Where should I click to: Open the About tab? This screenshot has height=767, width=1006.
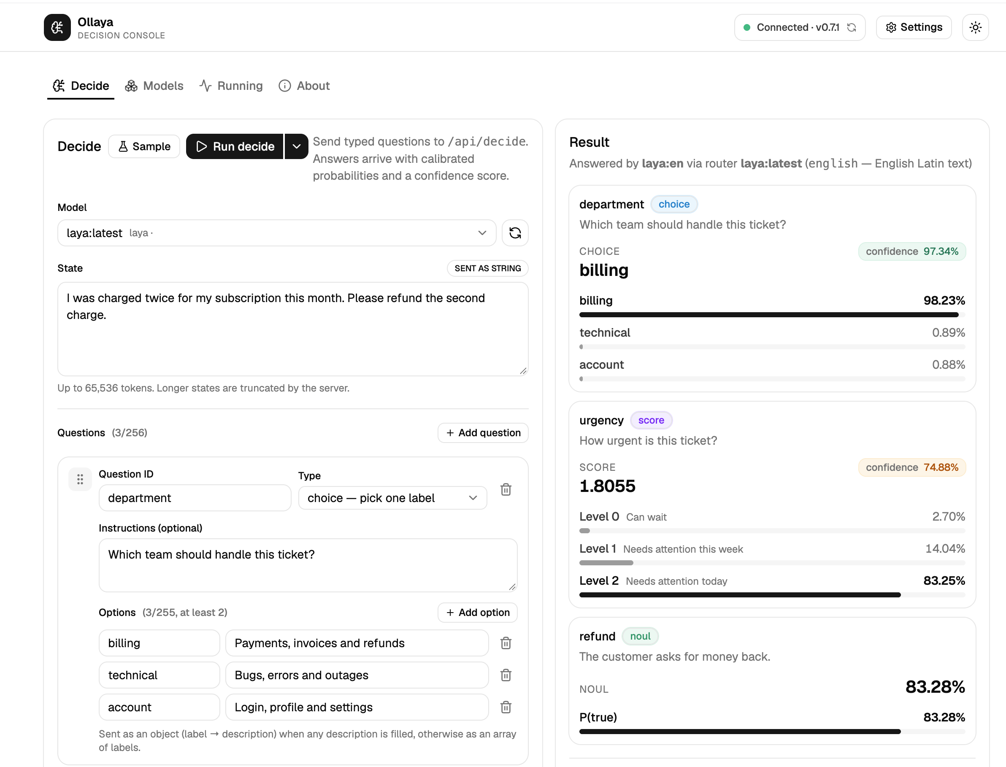tap(304, 86)
